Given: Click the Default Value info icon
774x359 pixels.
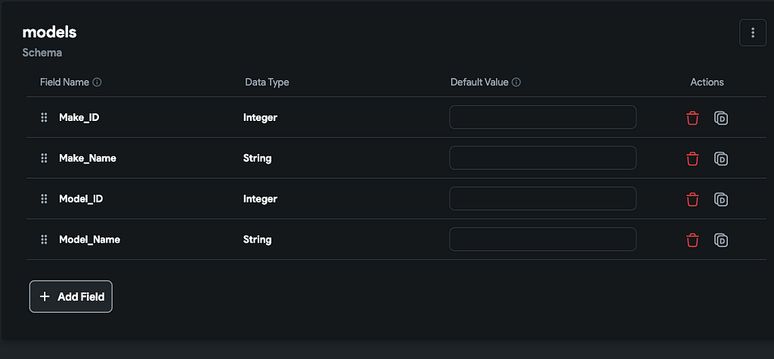Looking at the screenshot, I should click(x=516, y=82).
